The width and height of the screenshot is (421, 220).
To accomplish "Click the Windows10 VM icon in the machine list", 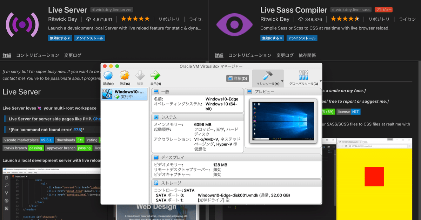I will (x=107, y=94).
